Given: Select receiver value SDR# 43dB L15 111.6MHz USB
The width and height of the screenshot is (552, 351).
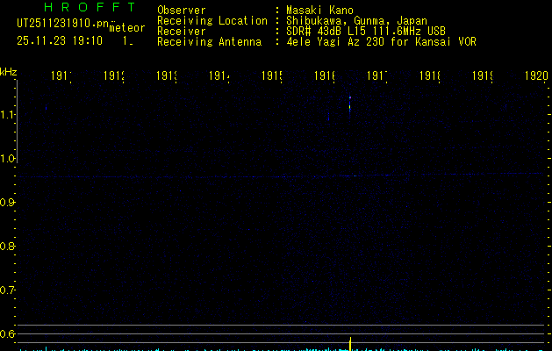Looking at the screenshot, I should pyautogui.click(x=366, y=31).
